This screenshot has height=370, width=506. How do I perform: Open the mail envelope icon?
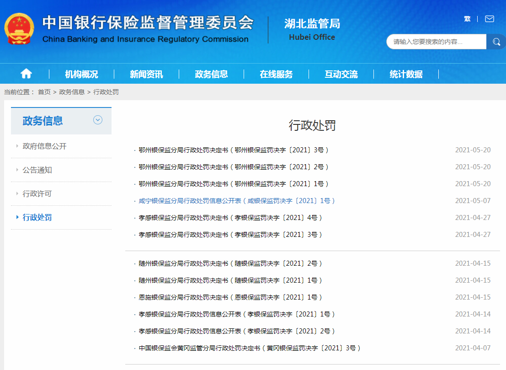coord(490,19)
